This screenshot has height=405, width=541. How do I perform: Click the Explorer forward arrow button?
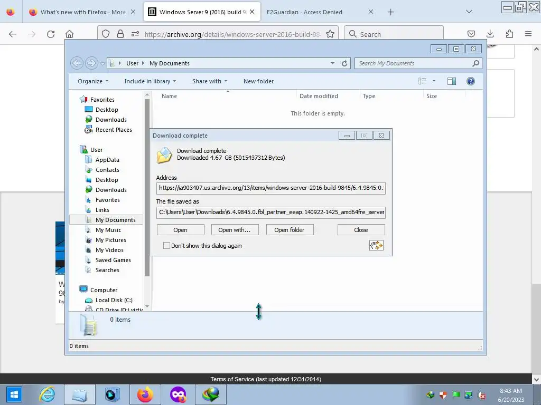91,63
